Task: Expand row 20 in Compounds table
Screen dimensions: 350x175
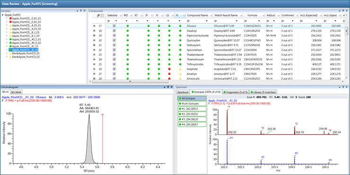Action: tap(94, 40)
